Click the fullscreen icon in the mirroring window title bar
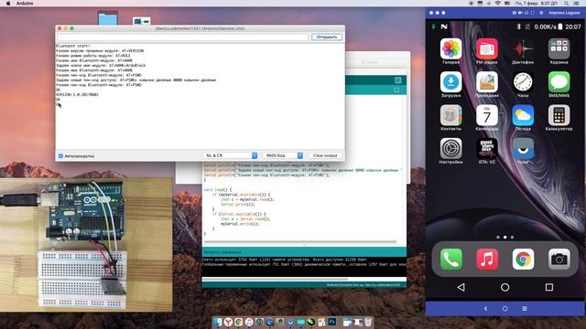The image size is (586, 329). pos(533,13)
